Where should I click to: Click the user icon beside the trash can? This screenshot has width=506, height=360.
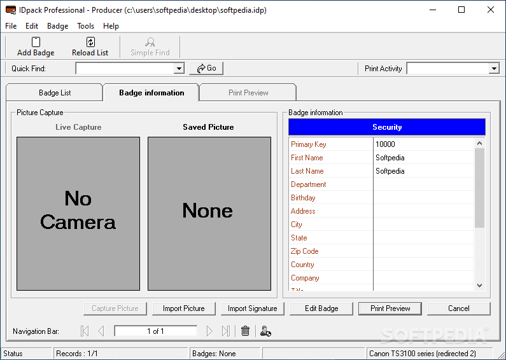tap(265, 331)
